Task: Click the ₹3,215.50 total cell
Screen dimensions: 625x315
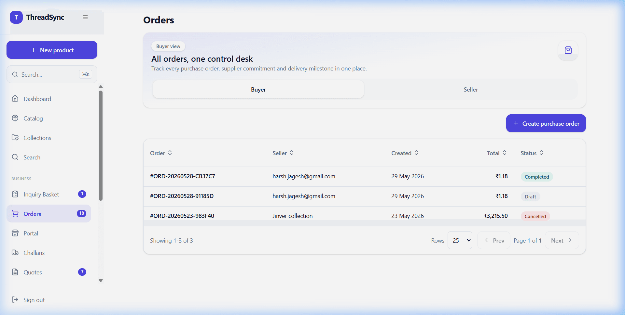Action: coord(496,216)
